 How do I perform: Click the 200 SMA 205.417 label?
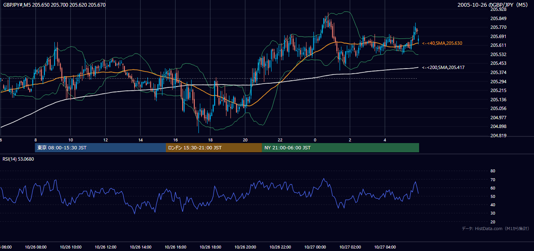coord(443,67)
